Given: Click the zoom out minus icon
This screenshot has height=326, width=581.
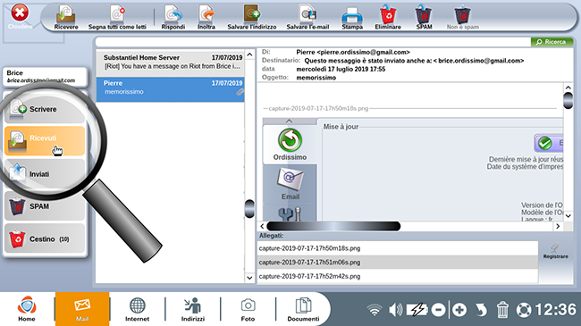Looking at the screenshot, I should pyautogui.click(x=438, y=310).
